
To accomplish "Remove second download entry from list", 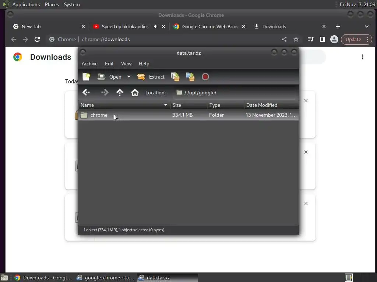I will (x=306, y=152).
